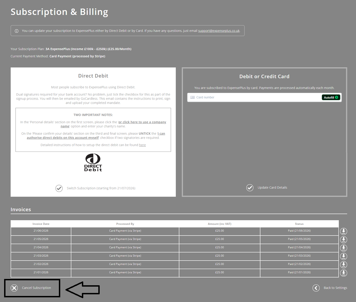356x302 pixels.
Task: Select Card Payment (via Stripe) in the 21/01/2026 row
Action: [125, 272]
